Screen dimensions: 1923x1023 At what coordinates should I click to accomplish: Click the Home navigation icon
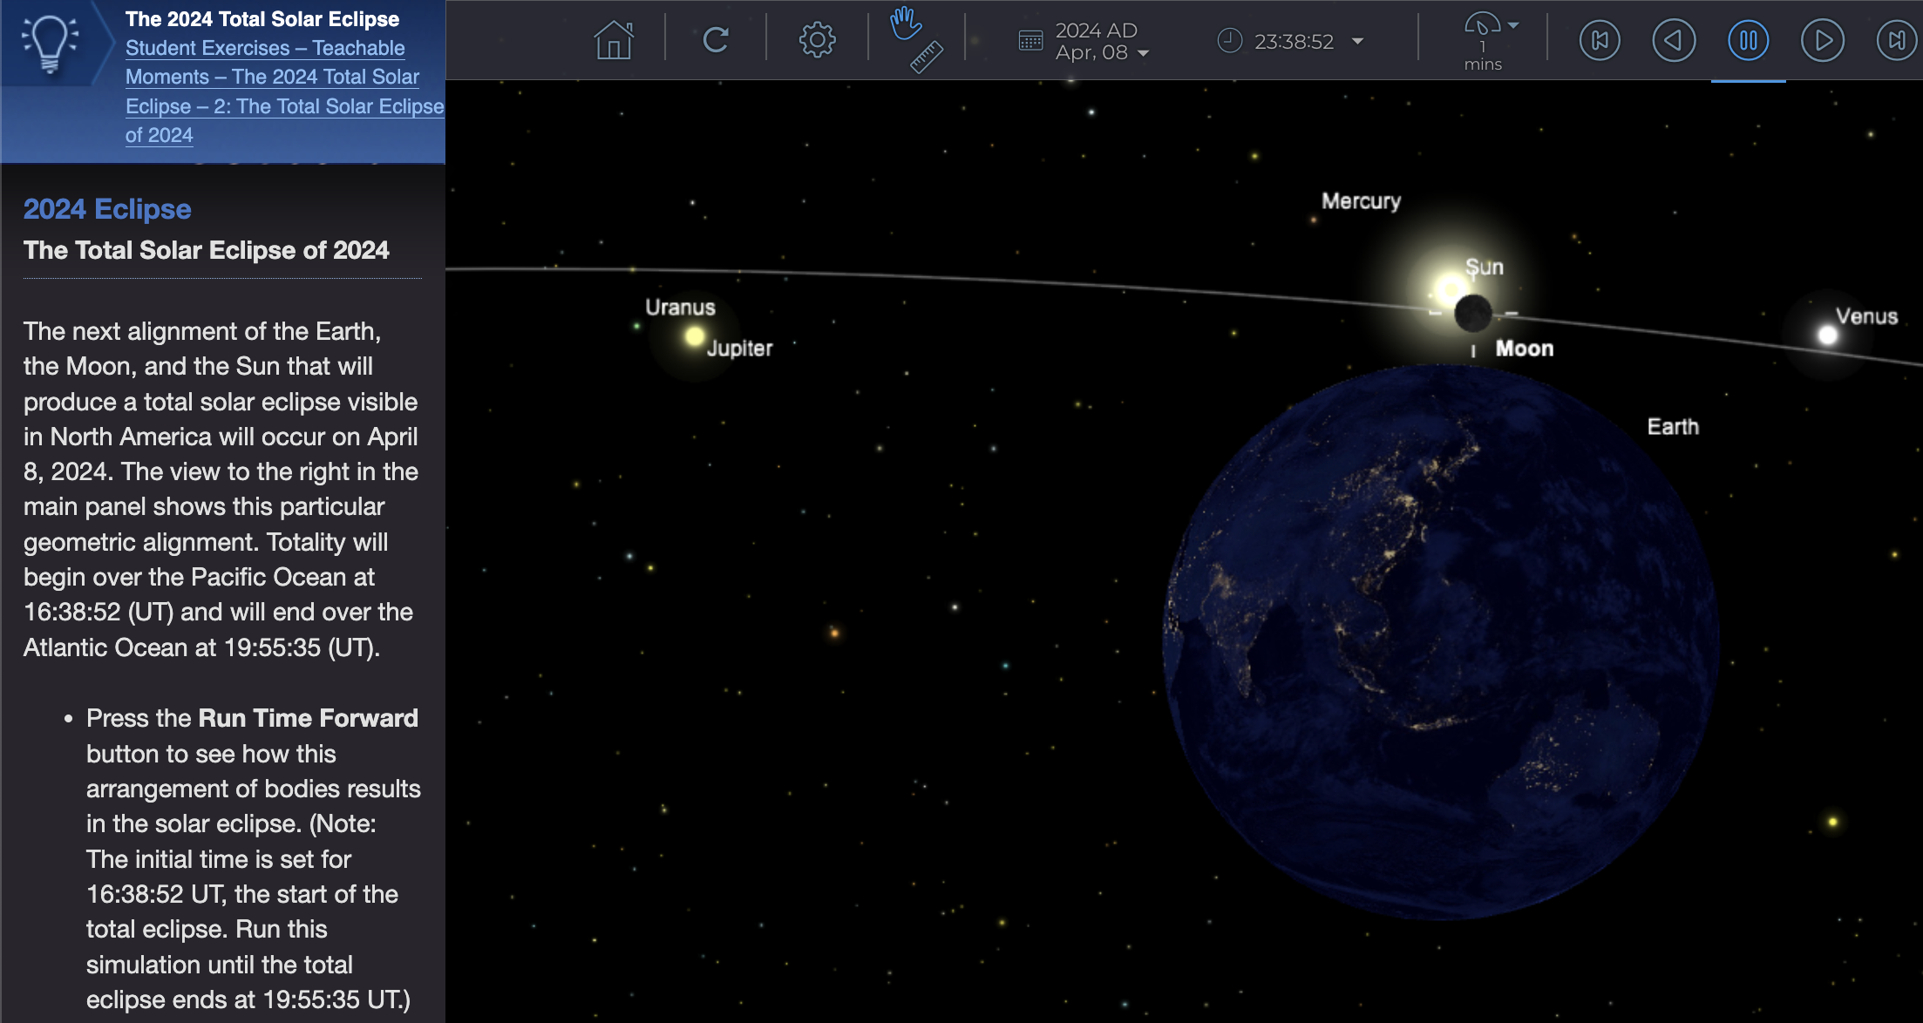click(613, 42)
